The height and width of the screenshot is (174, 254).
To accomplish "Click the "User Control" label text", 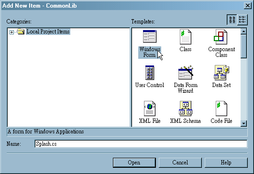I will click(150, 85).
